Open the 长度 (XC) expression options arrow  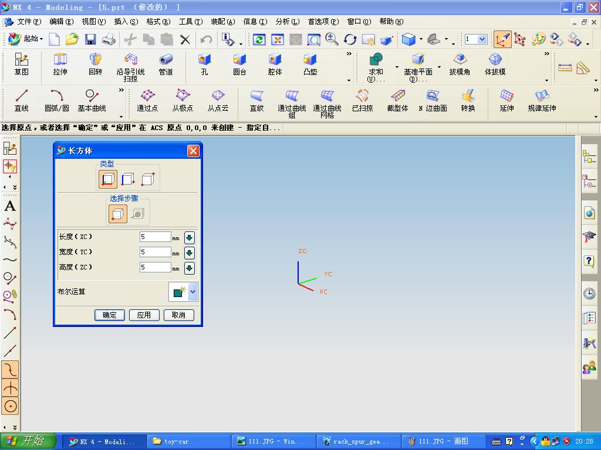pyautogui.click(x=190, y=238)
